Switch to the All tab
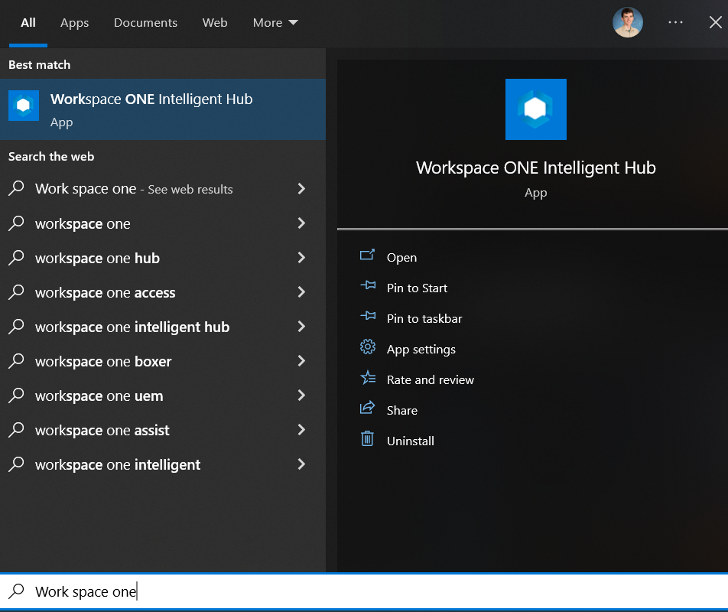 point(28,23)
